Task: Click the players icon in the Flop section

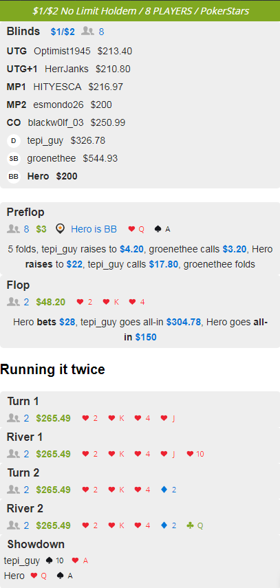Action: (13, 302)
